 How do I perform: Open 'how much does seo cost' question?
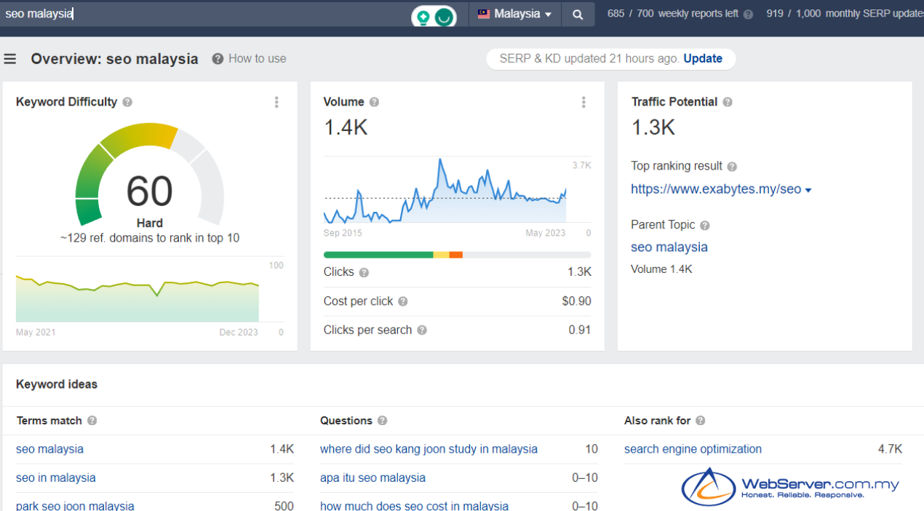(x=414, y=506)
